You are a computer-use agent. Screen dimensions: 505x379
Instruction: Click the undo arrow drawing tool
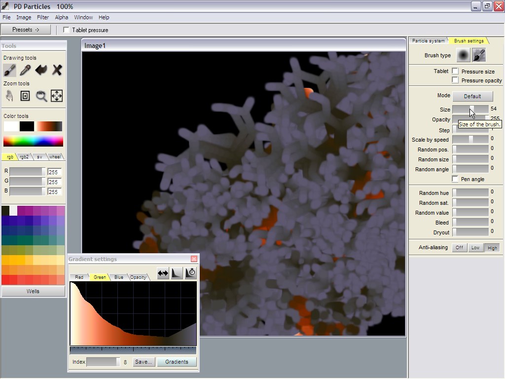click(x=41, y=70)
